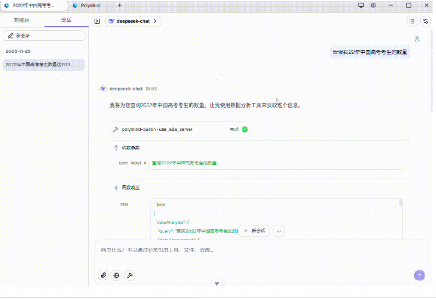Click the settings gear in title bar
The width and height of the screenshot is (436, 300).
[x=373, y=5]
